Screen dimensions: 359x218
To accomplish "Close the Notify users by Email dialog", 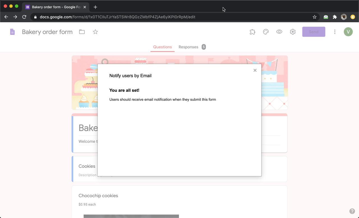I will coord(255,70).
